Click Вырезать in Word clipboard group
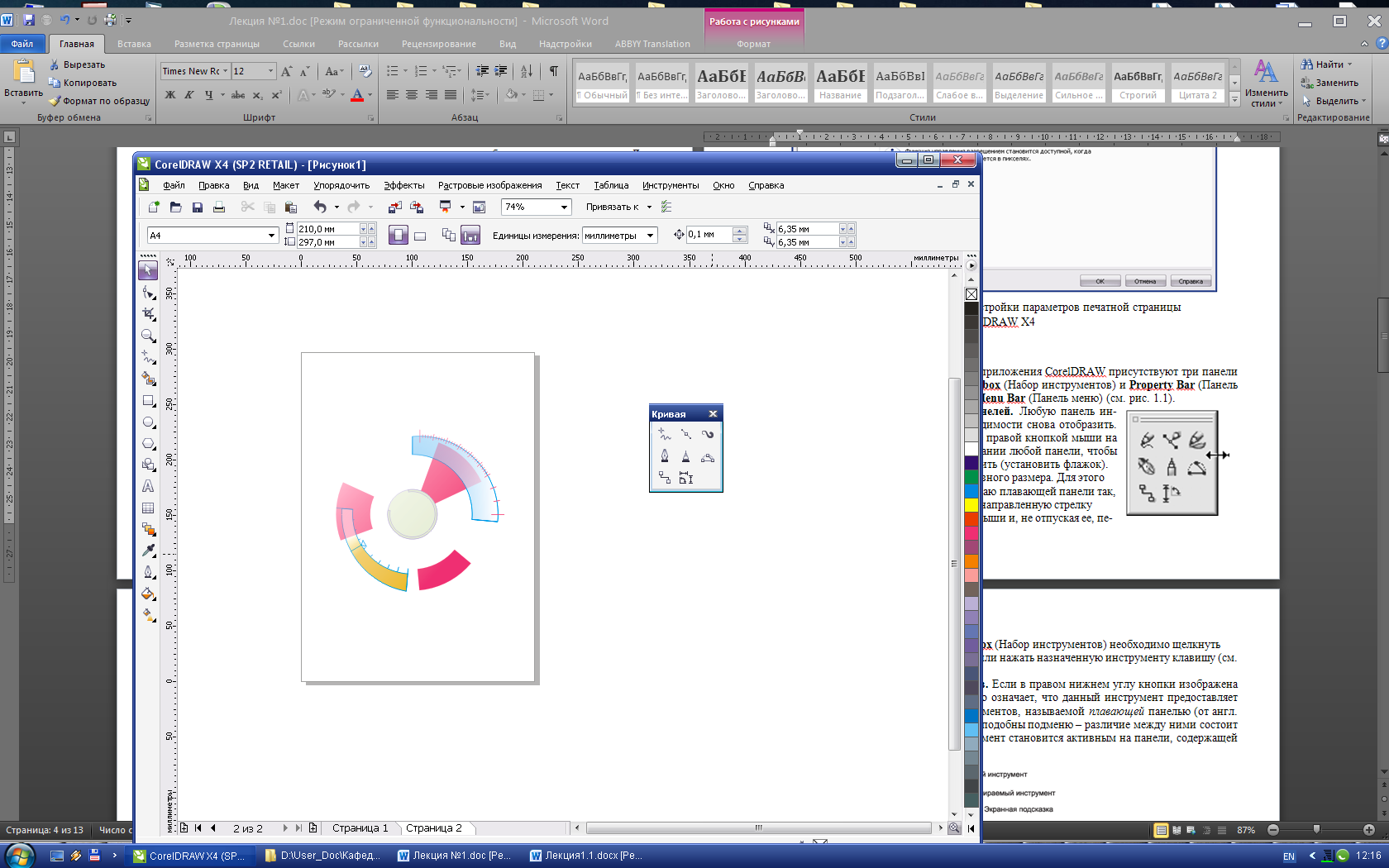The width and height of the screenshot is (1389, 868). pos(77,64)
